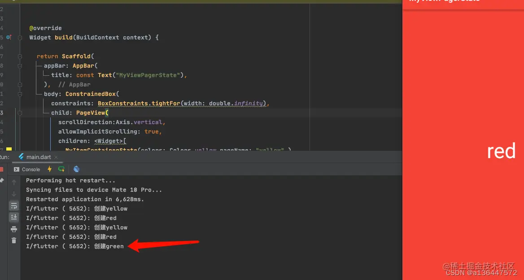Click the @override annotation
This screenshot has width=524, height=280.
[45, 28]
